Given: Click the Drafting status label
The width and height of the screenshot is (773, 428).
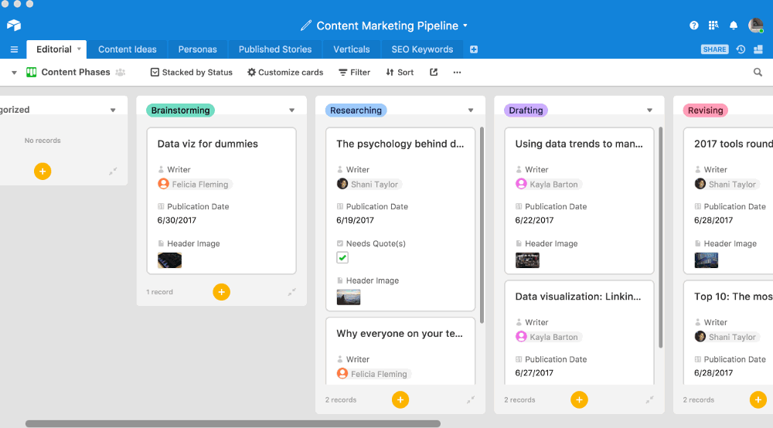Looking at the screenshot, I should 526,110.
